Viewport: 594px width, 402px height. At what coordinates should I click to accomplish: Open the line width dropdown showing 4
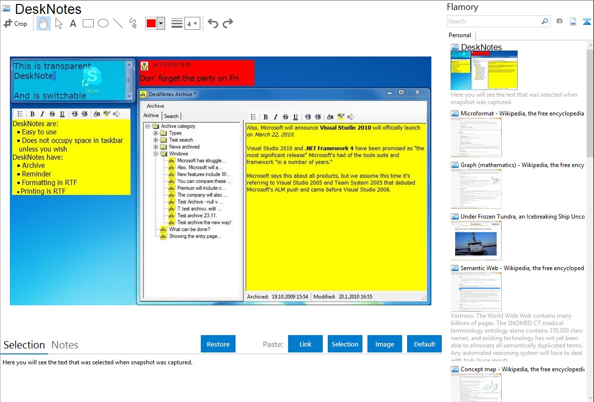192,24
